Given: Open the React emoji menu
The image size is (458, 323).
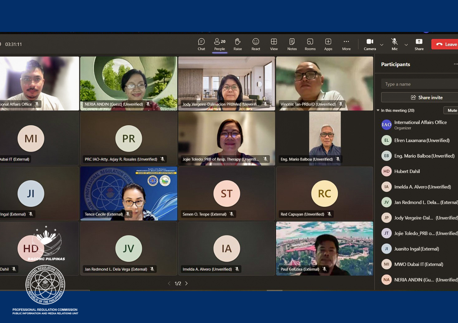Looking at the screenshot, I should tap(256, 45).
